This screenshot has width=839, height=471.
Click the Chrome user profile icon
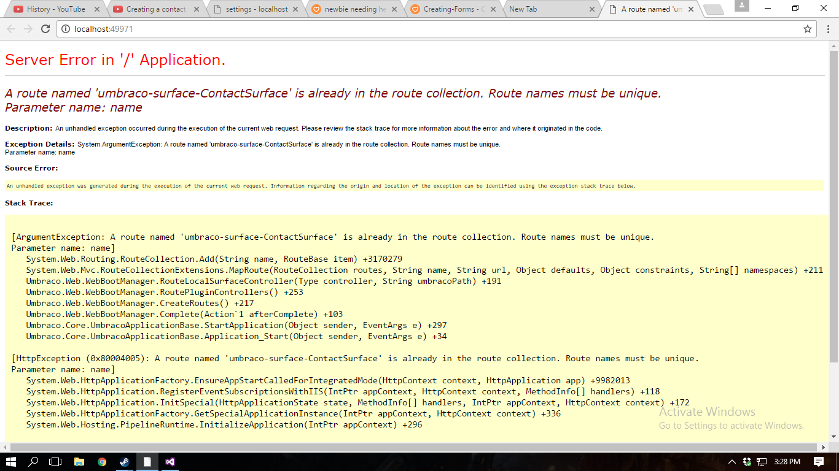tap(741, 6)
